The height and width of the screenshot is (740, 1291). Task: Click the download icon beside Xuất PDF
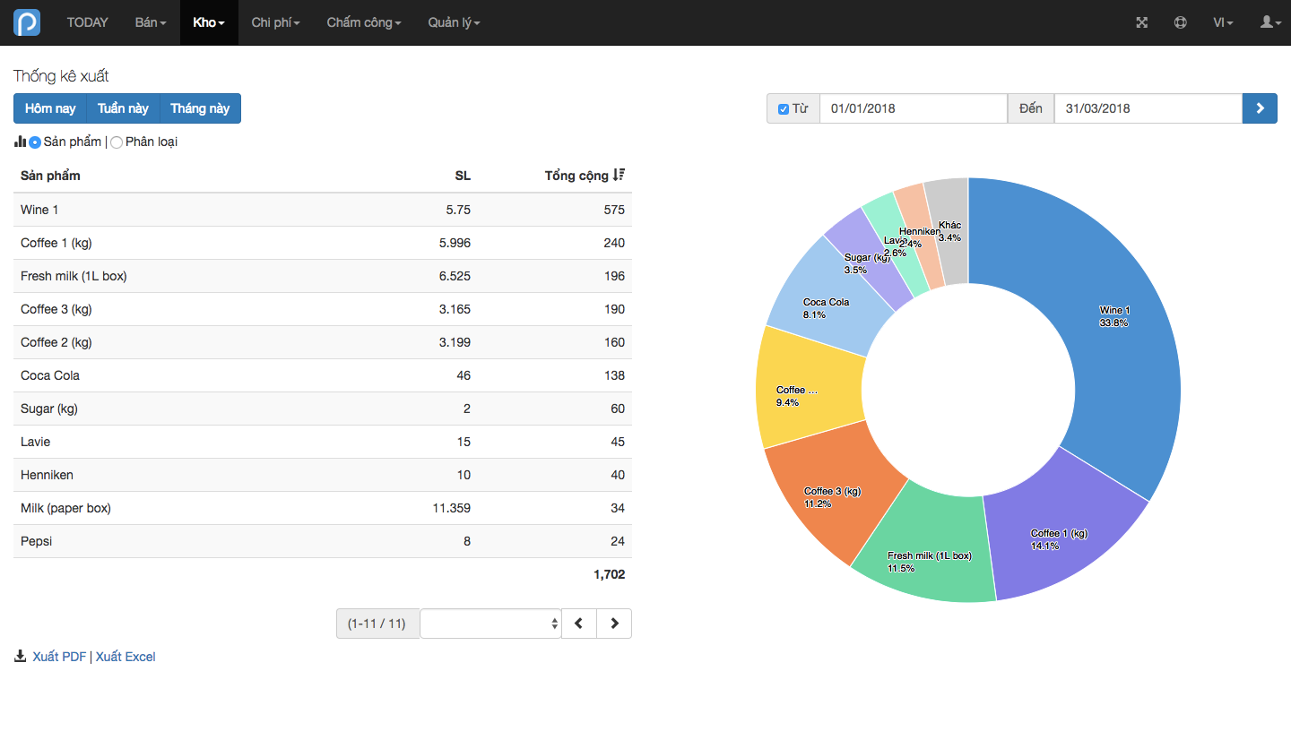[x=21, y=657]
